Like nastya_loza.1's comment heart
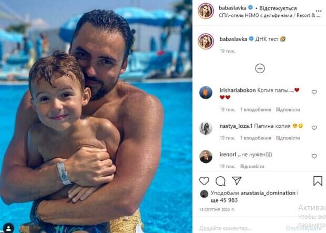326x233 pixels. pyautogui.click(x=314, y=127)
